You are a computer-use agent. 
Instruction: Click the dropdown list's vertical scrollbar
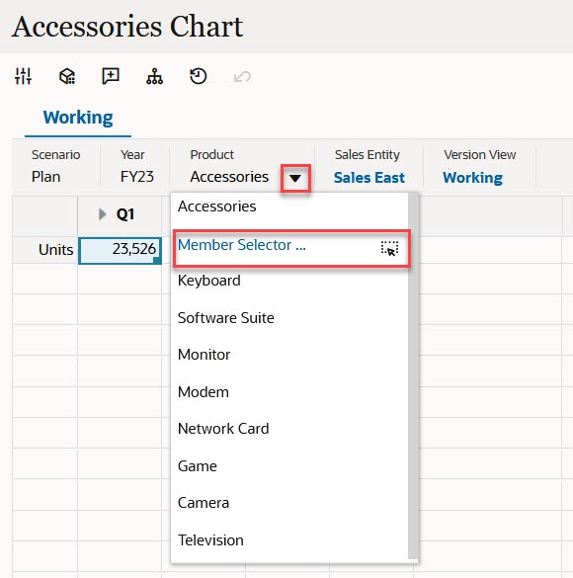point(413,376)
